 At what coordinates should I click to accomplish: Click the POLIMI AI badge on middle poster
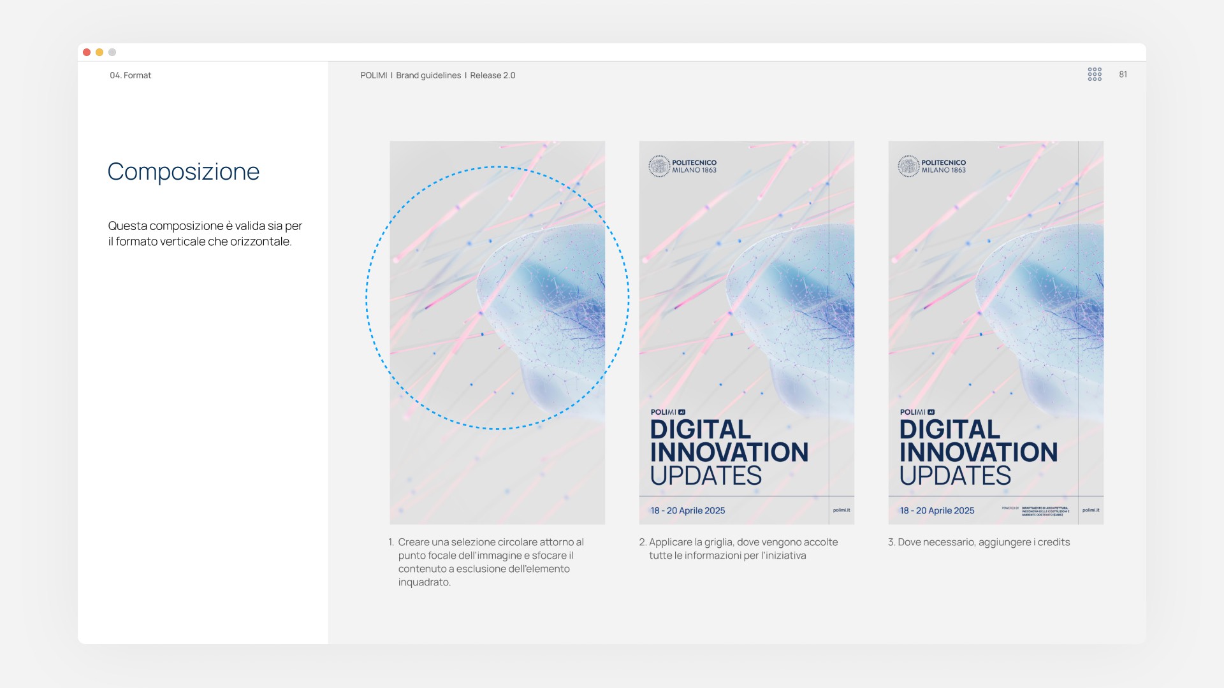[667, 412]
